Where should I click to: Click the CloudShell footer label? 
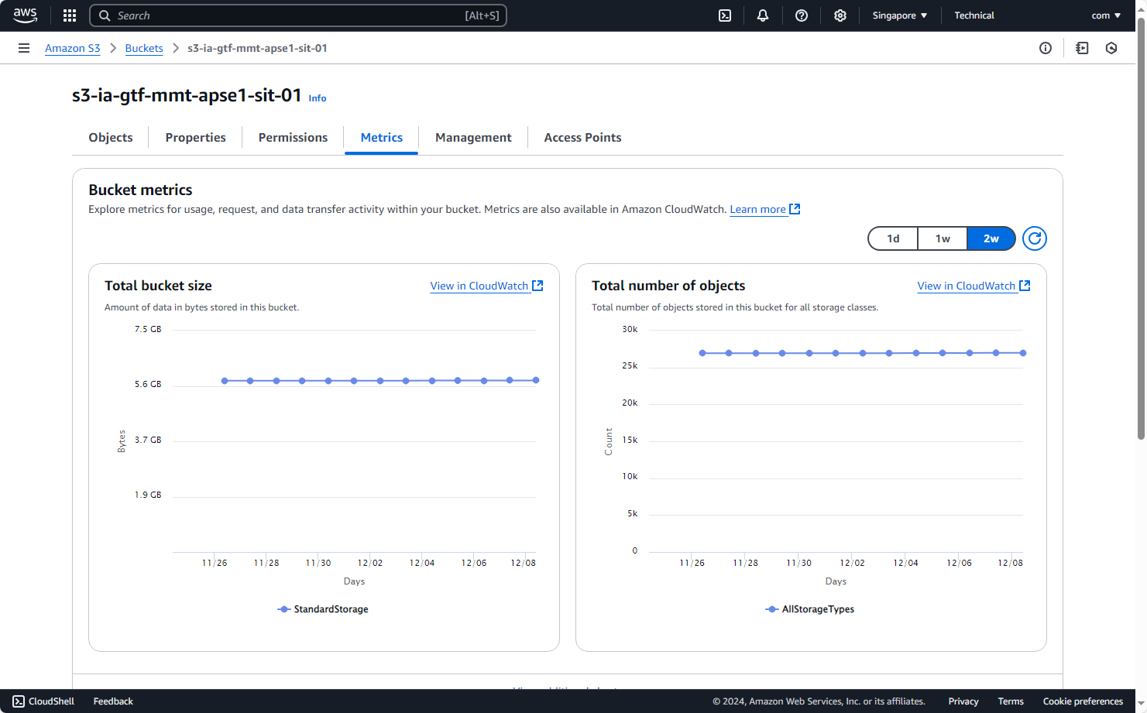52,701
